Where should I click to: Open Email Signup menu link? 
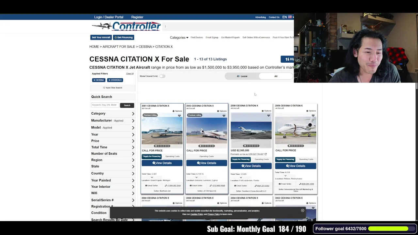pyautogui.click(x=212, y=38)
